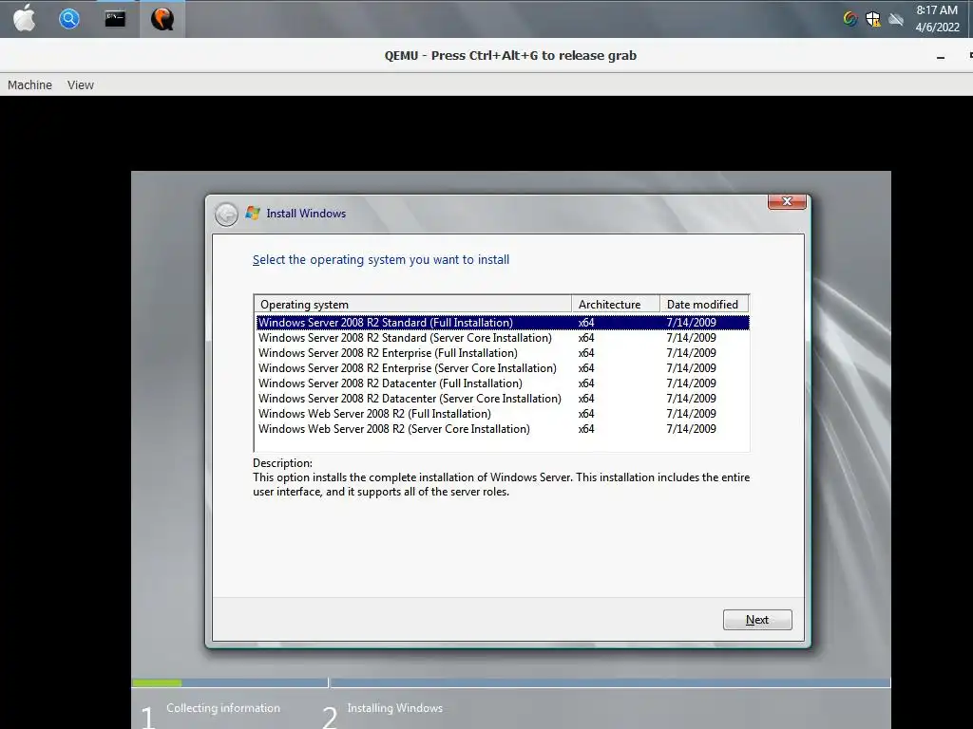Open the Apple menu icon
The width and height of the screenshot is (973, 729).
coord(24,18)
